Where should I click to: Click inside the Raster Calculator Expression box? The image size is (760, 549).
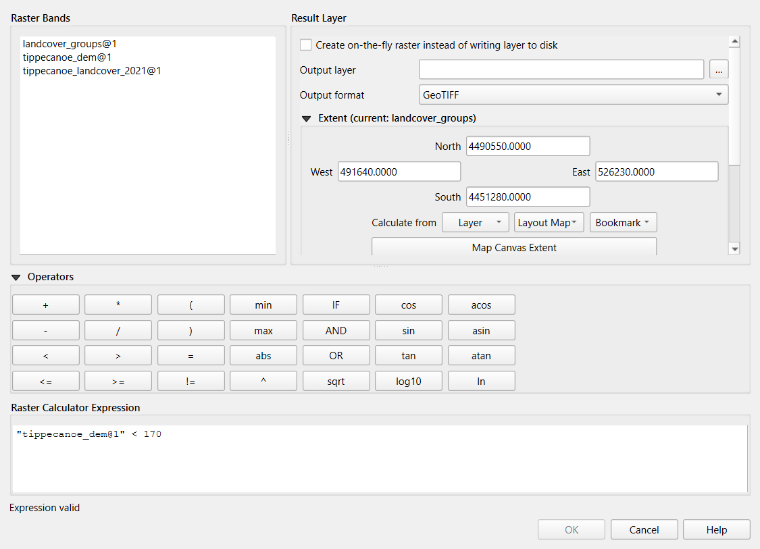click(x=380, y=459)
